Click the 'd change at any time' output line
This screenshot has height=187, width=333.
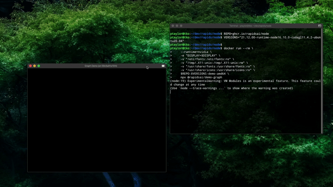click(x=188, y=85)
